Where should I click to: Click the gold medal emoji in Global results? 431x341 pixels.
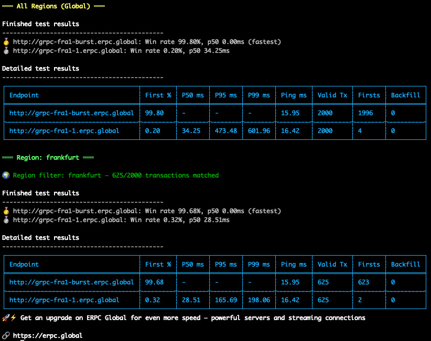[6, 42]
